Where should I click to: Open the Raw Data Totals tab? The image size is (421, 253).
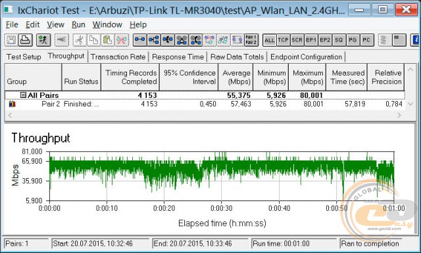coord(237,57)
